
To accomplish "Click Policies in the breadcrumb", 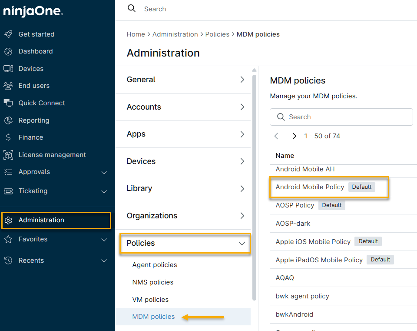I will (x=217, y=34).
